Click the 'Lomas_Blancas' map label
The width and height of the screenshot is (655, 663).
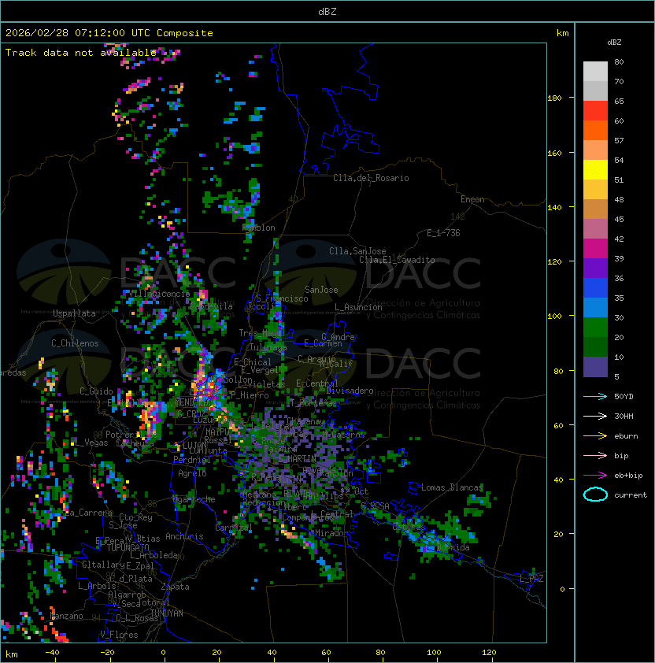[452, 487]
